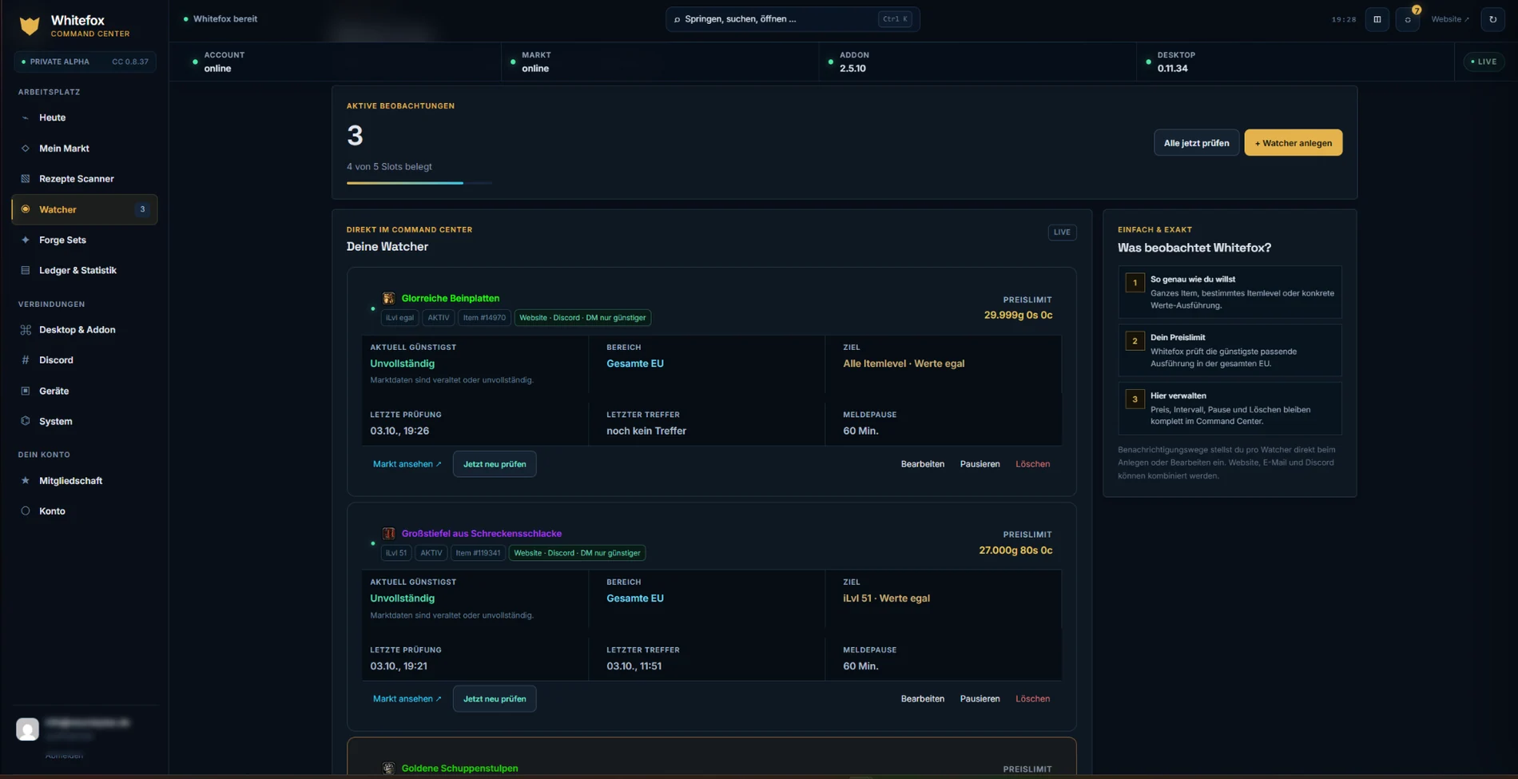This screenshot has width=1518, height=779.
Task: Open Ledger & Statistik
Action: coord(85,270)
